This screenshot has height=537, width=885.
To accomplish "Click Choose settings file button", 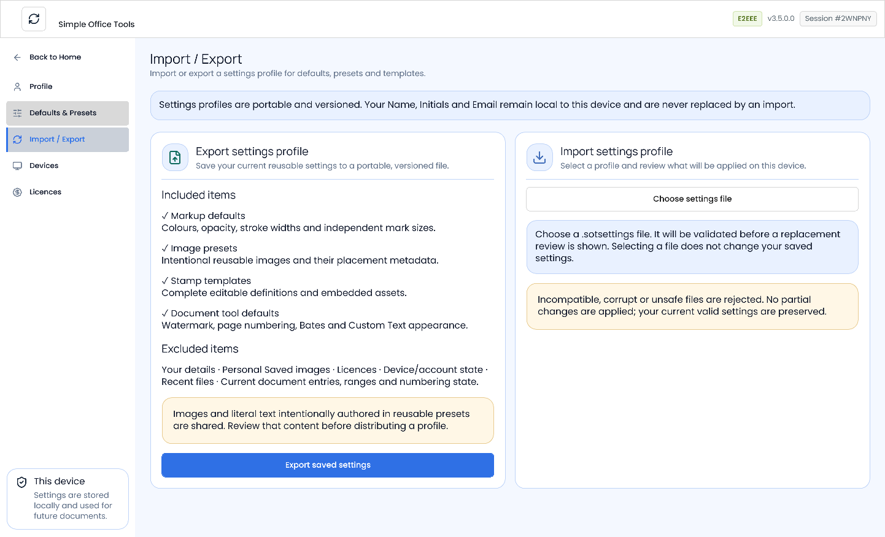I will [692, 199].
